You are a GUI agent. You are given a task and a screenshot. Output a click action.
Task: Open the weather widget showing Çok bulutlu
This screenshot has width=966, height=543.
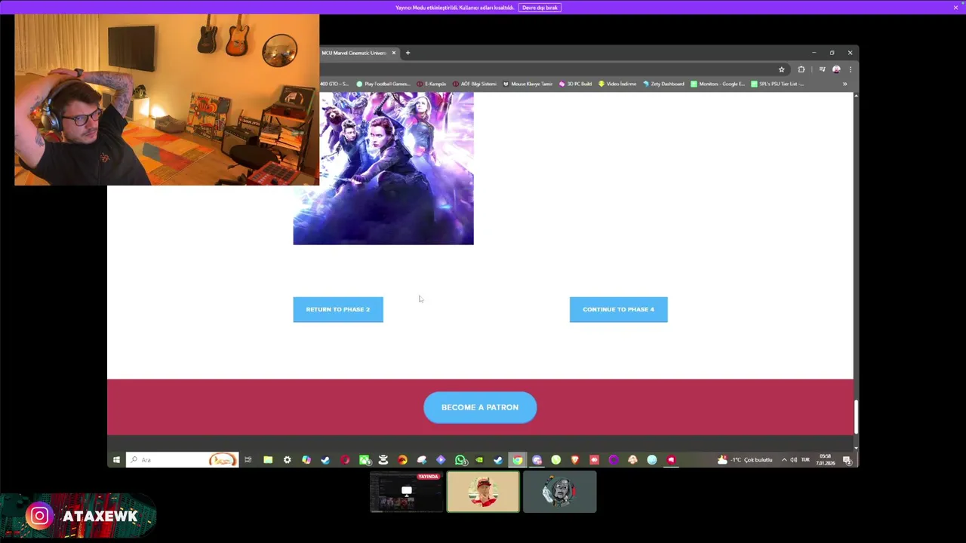coord(746,460)
